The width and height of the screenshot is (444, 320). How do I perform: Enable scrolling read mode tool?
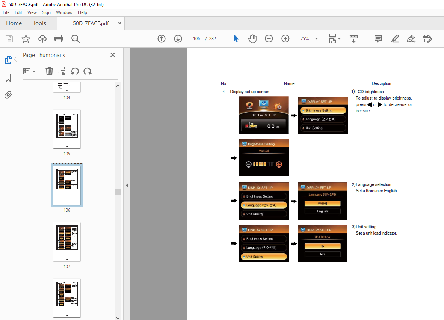click(x=354, y=39)
